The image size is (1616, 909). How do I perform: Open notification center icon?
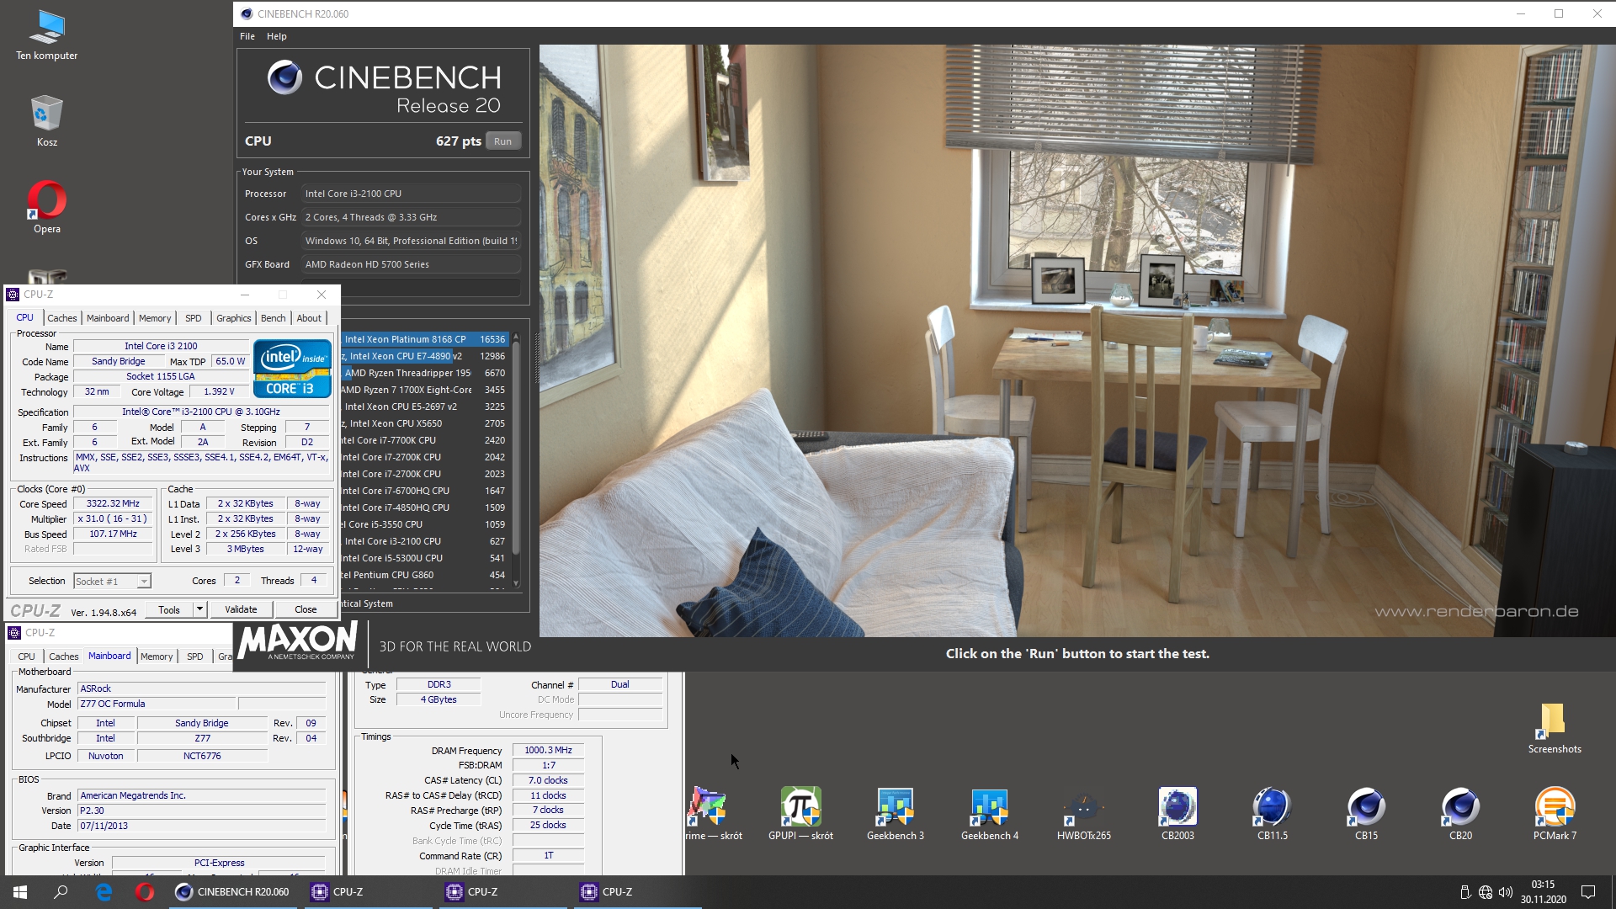[1588, 892]
